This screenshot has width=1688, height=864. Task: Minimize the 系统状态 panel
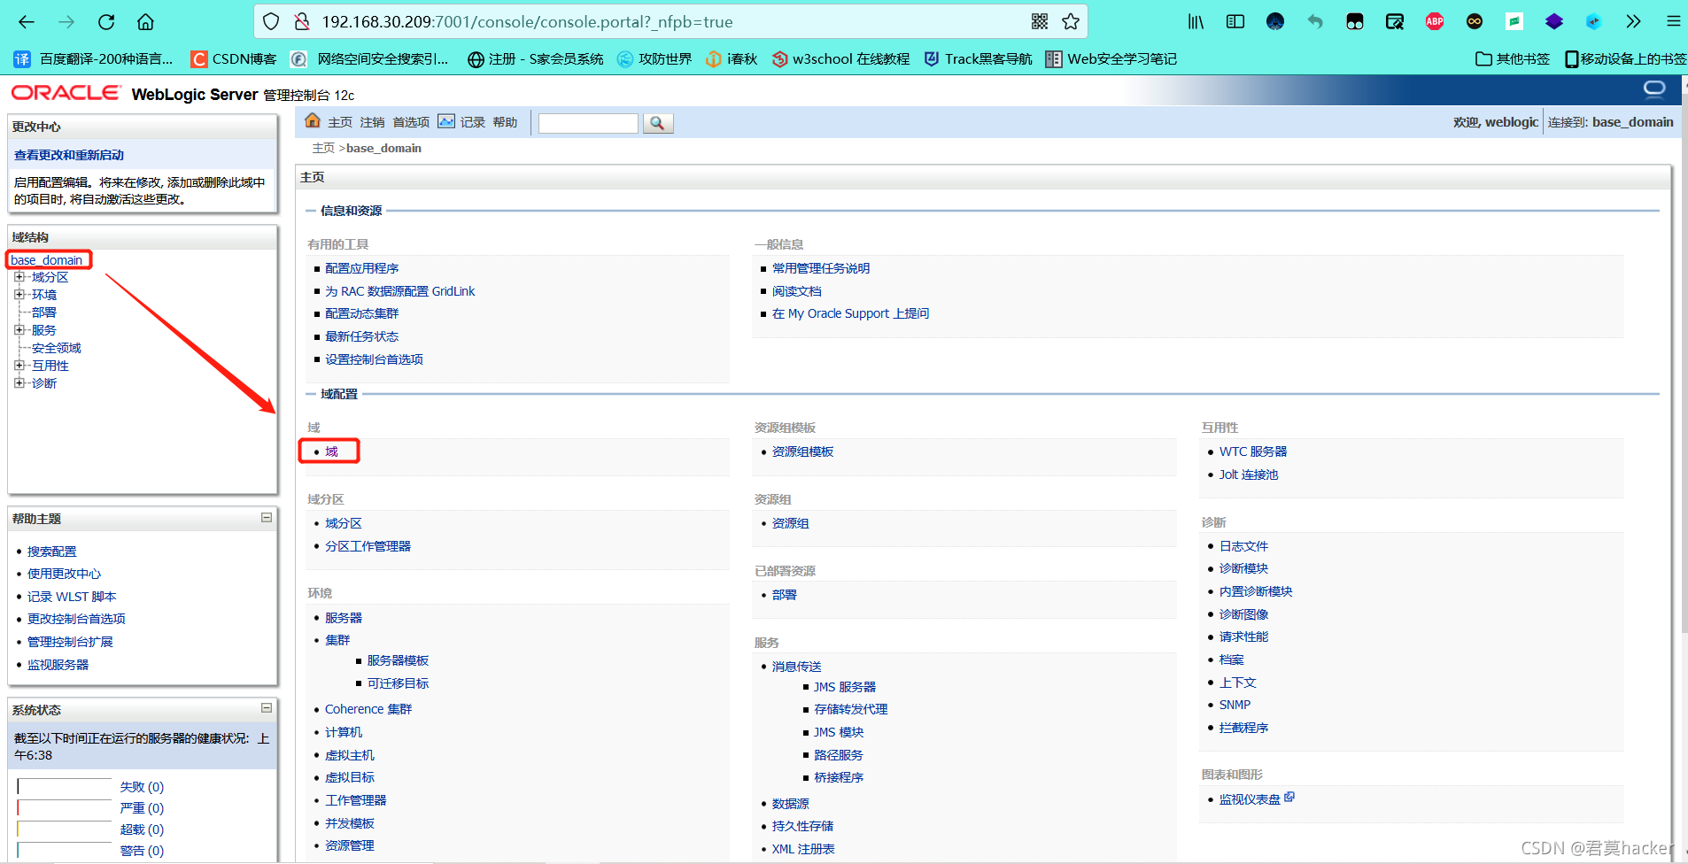click(x=267, y=708)
